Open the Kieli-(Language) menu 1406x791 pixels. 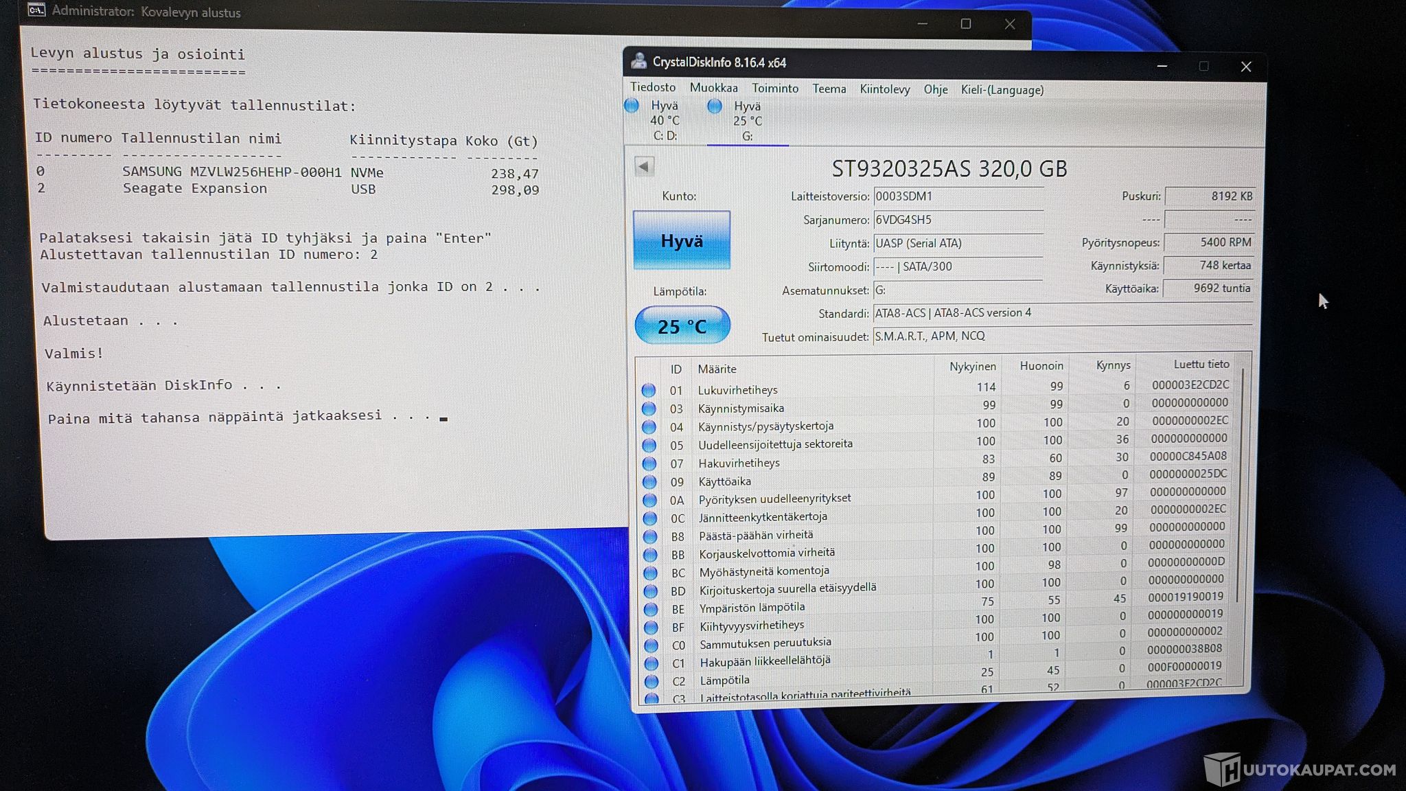tap(1002, 90)
